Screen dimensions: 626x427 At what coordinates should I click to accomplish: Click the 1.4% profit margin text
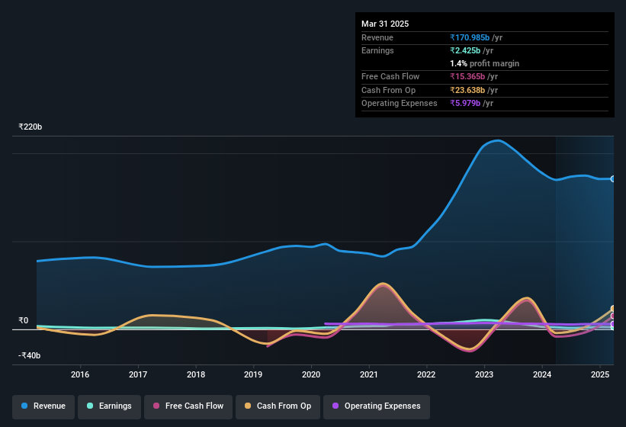pos(485,63)
